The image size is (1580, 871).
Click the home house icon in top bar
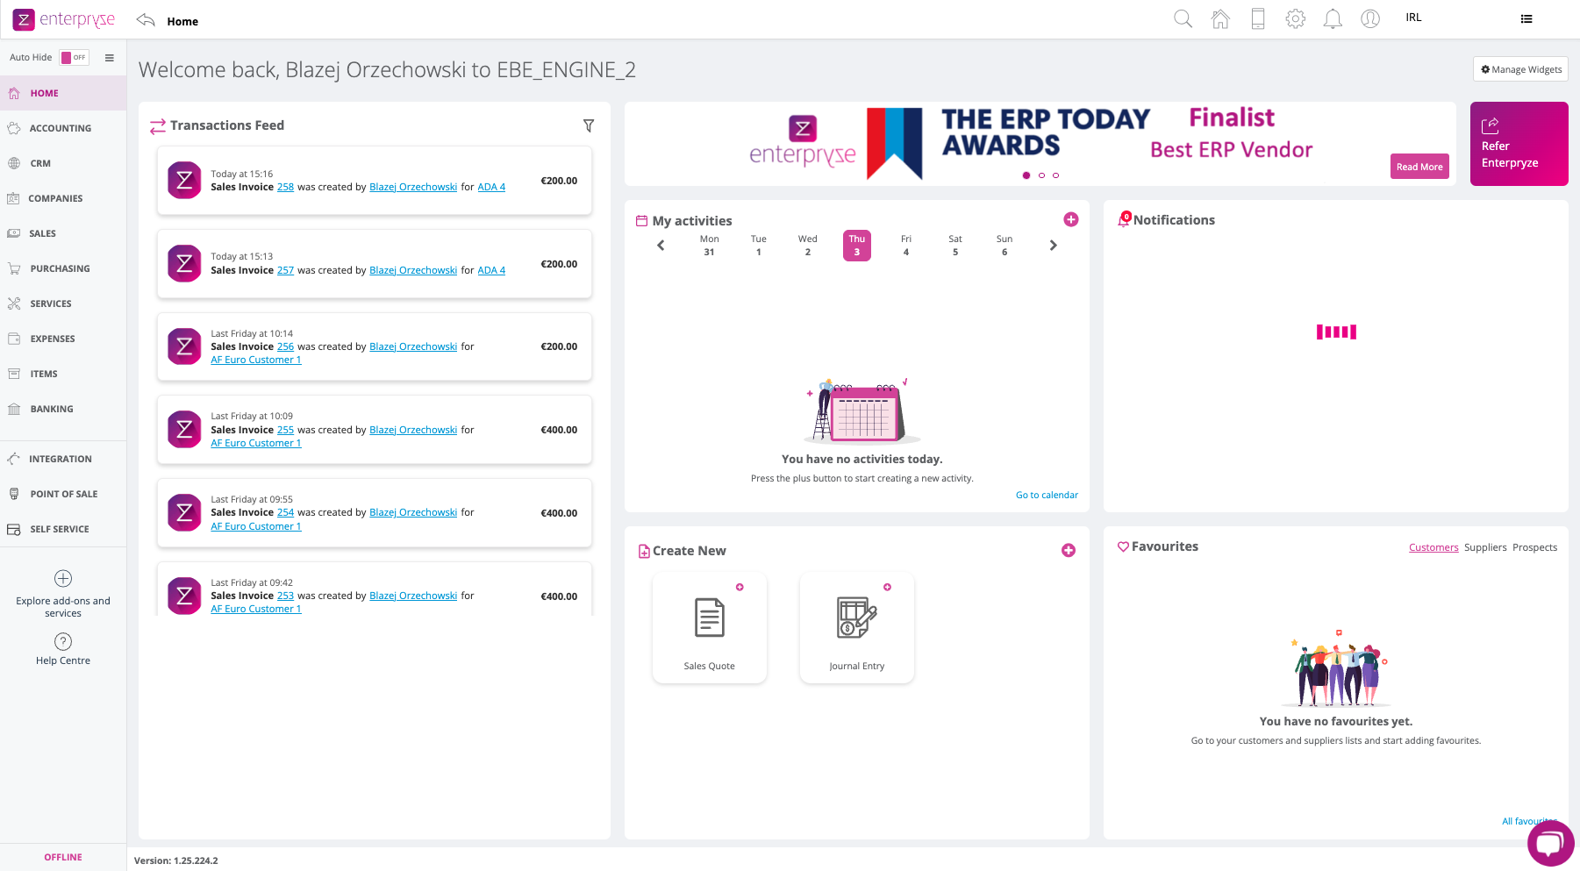(x=1220, y=18)
